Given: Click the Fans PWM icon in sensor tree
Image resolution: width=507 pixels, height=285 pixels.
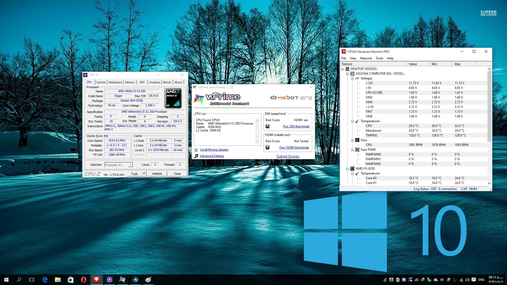Looking at the screenshot, I should [x=357, y=150].
